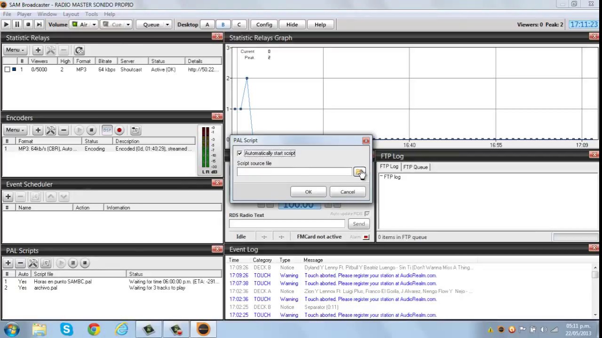
Task: Select archivo.pal script row
Action: tap(112, 288)
